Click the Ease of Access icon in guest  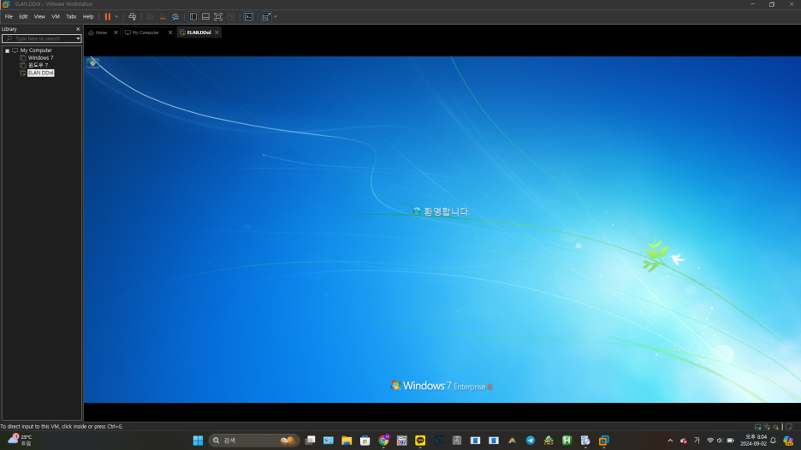pos(92,62)
